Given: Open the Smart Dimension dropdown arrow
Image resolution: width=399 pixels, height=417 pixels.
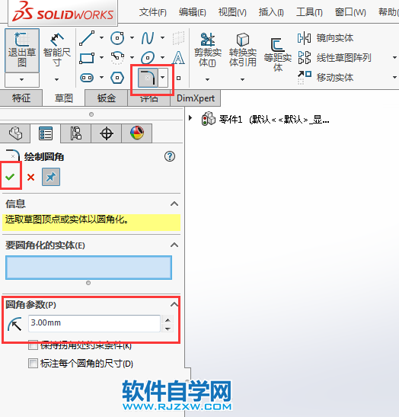Looking at the screenshot, I should (56, 79).
